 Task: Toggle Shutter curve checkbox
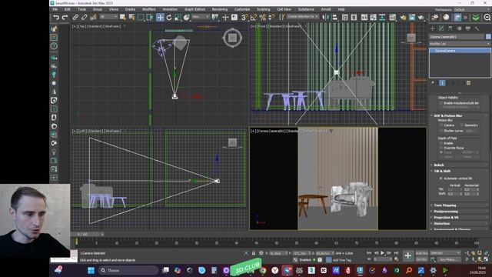click(441, 131)
